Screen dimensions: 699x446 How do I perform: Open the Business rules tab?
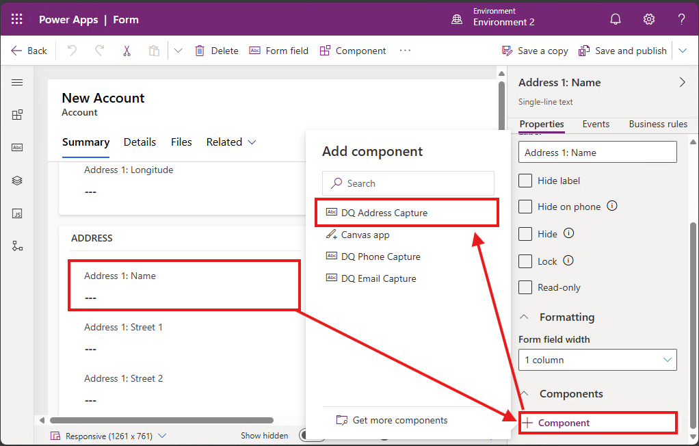(658, 124)
